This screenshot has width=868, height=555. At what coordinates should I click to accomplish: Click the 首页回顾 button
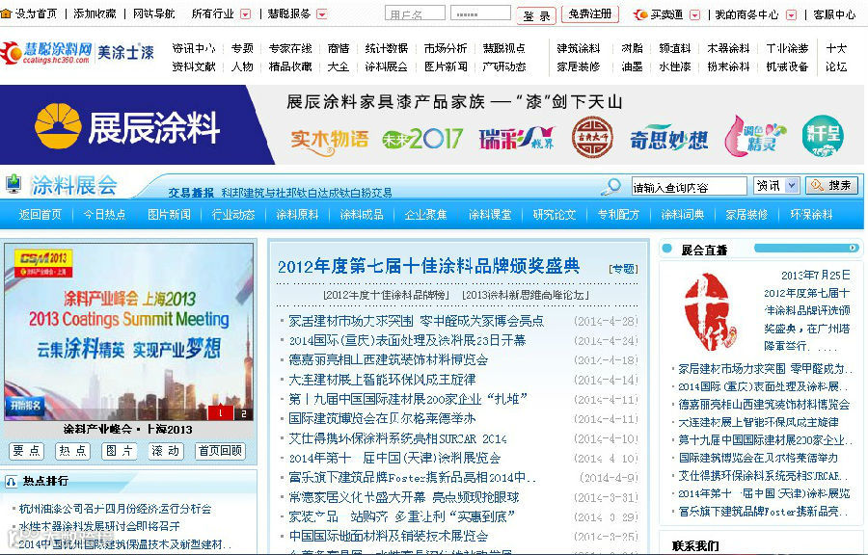(x=220, y=451)
